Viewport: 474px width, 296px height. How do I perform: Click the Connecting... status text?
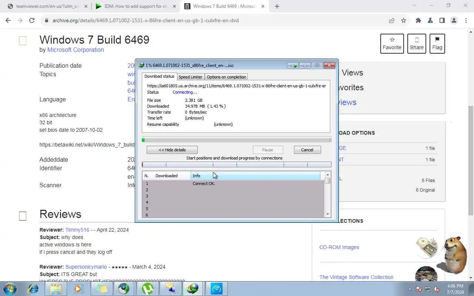coord(185,92)
